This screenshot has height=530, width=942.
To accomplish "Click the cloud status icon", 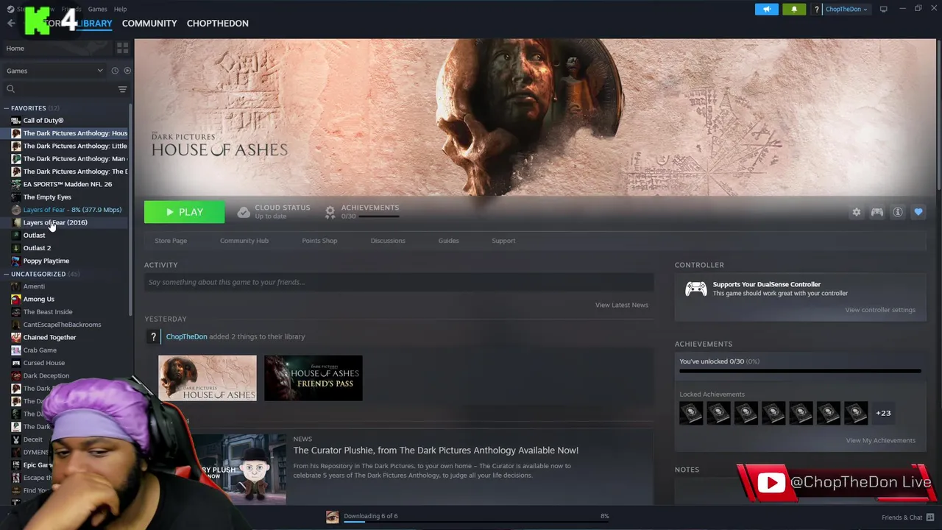I will pyautogui.click(x=244, y=212).
